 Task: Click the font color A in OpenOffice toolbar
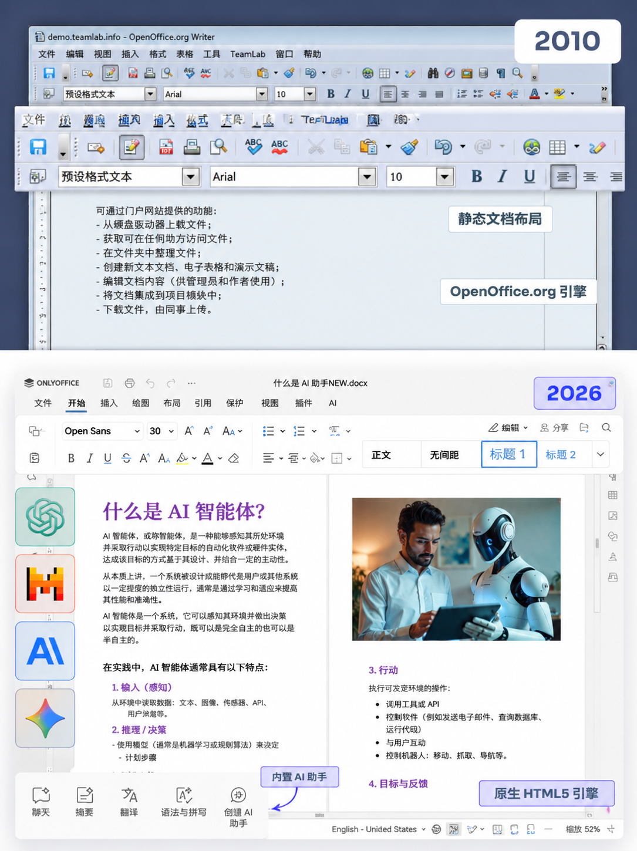coord(534,93)
